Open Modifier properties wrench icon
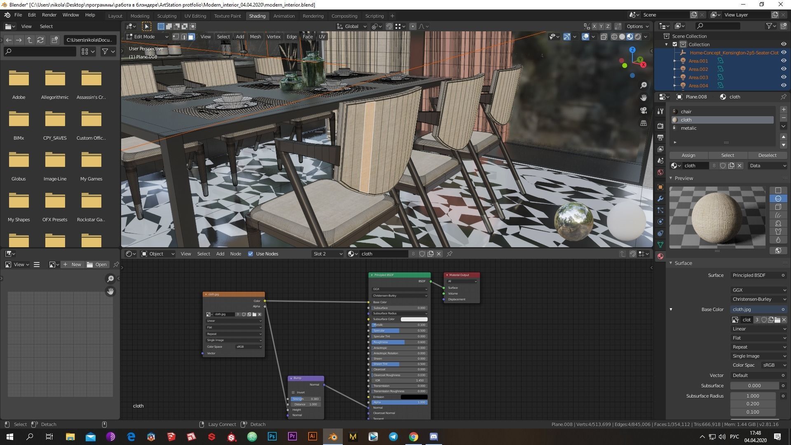This screenshot has height=445, width=791. click(660, 199)
